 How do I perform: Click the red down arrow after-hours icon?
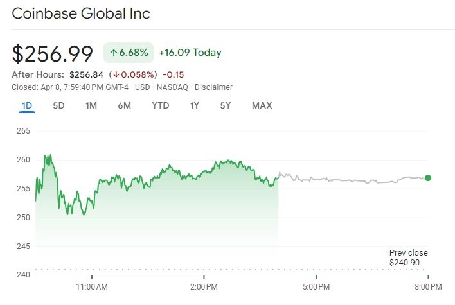click(116, 74)
